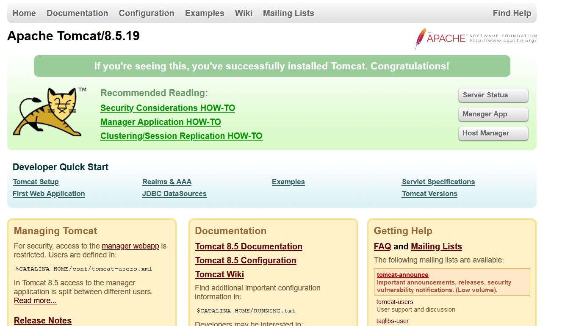
Task: Open Clustering/Session Replication HOW-TO link
Action: [181, 136]
